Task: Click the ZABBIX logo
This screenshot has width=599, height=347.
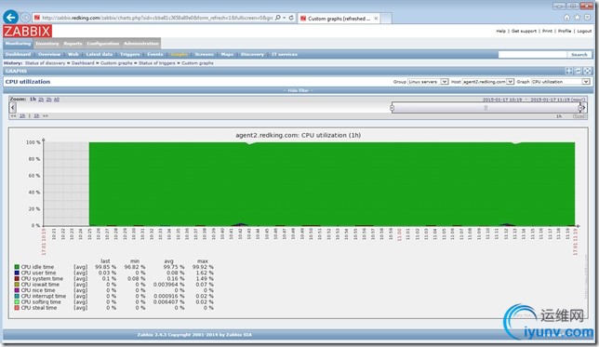Action: 28,32
